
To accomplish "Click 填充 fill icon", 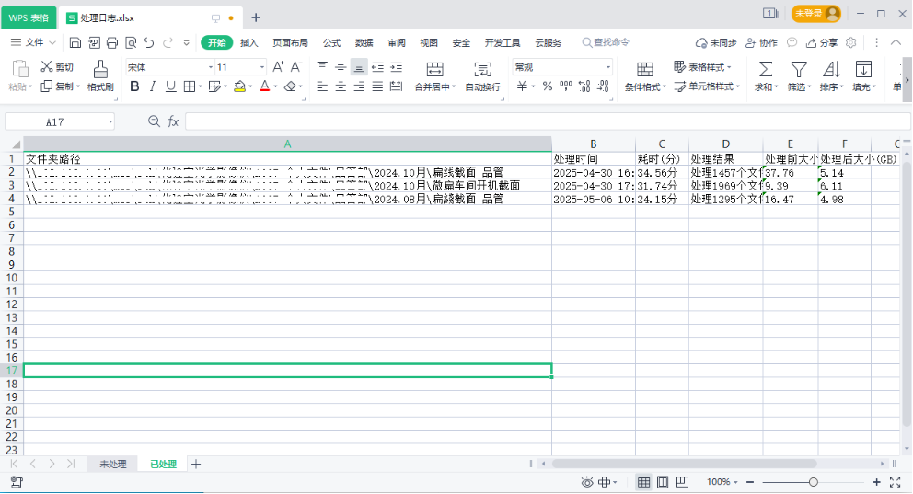I will 863,76.
